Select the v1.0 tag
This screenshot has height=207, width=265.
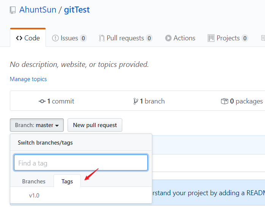pos(34,196)
